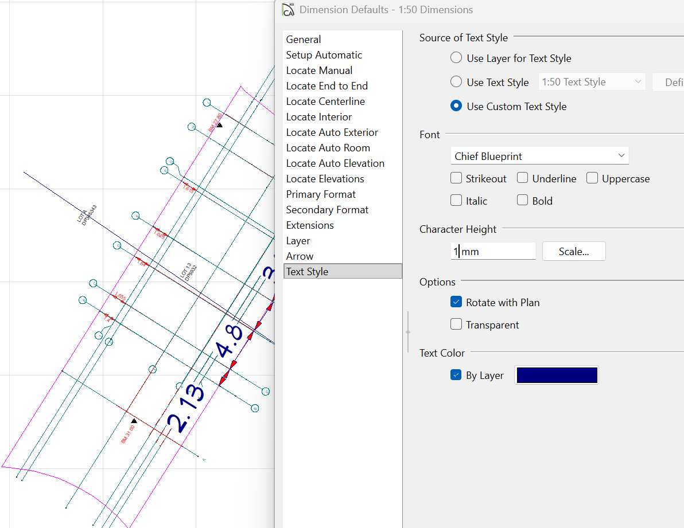Click the Chief Architect dialog title icon
Screen dimensions: 684x528
(288, 10)
